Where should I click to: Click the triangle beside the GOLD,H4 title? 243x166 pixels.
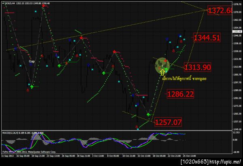click(x=3, y=3)
